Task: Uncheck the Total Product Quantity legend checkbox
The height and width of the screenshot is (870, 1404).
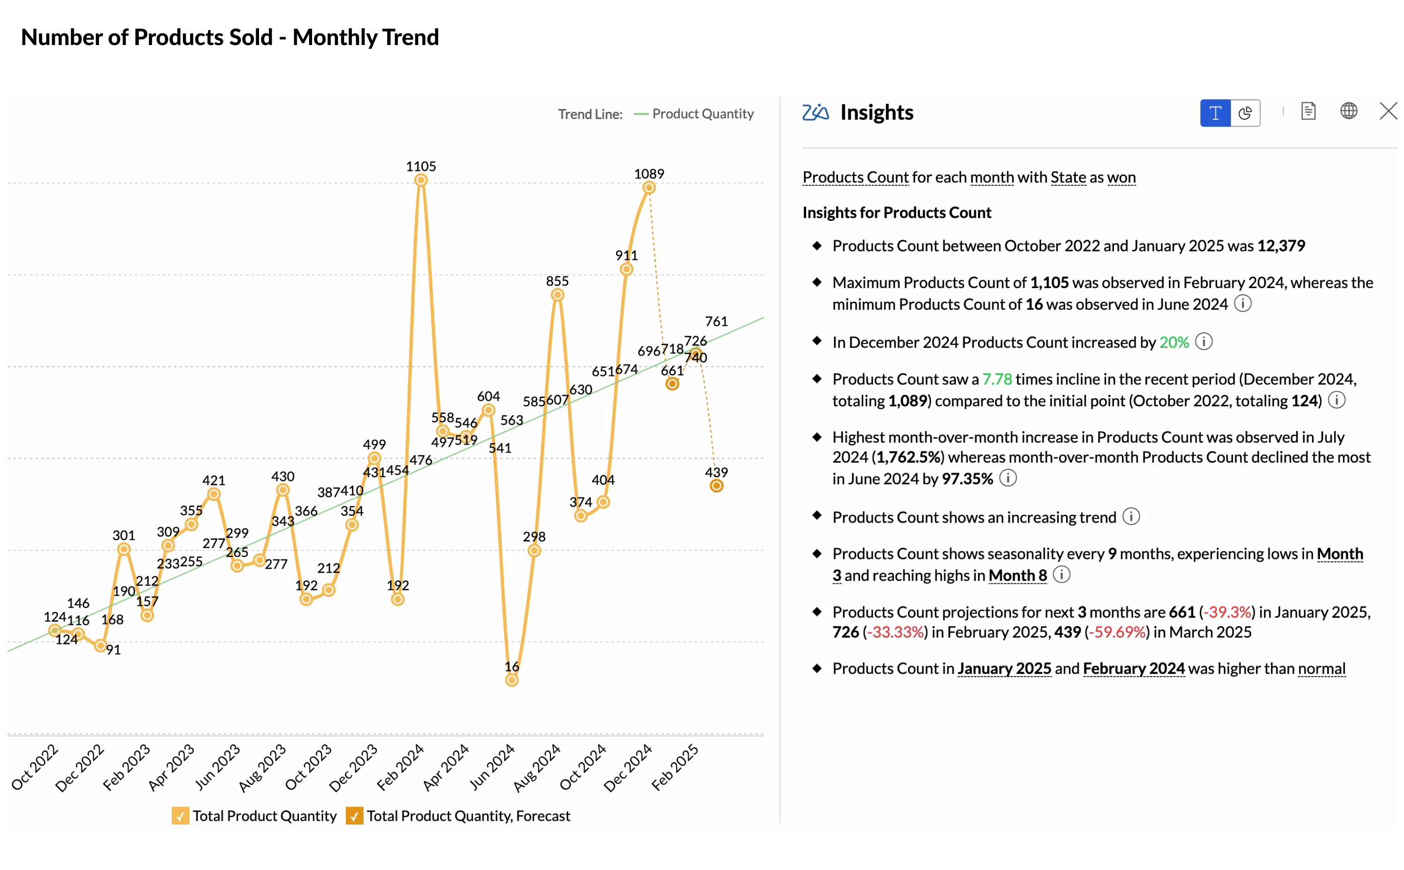Action: tap(180, 816)
